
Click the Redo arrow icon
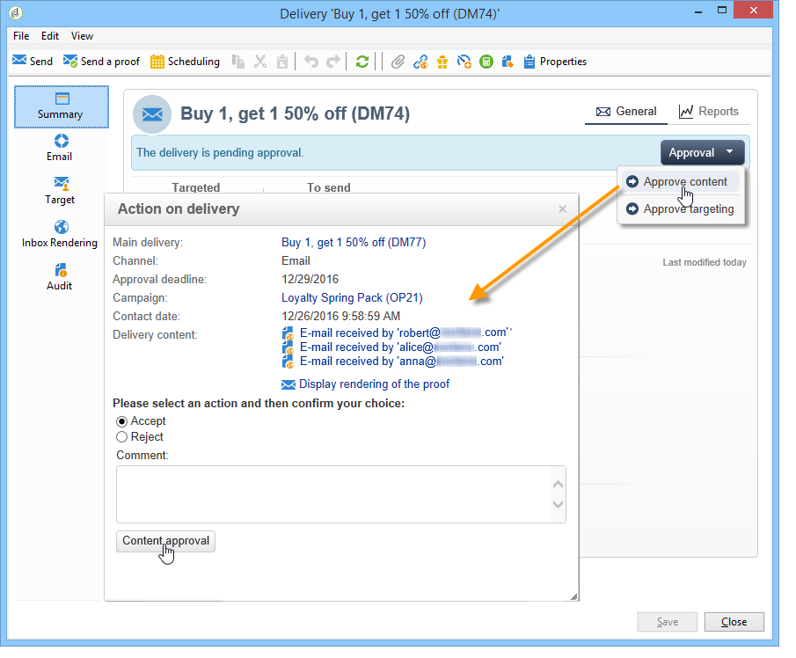333,62
